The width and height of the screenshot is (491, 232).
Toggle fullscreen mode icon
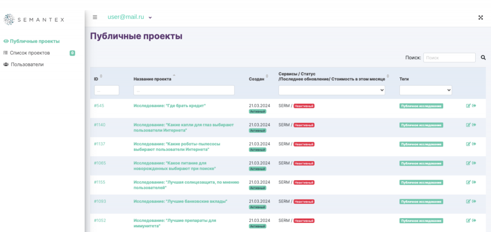(x=480, y=18)
